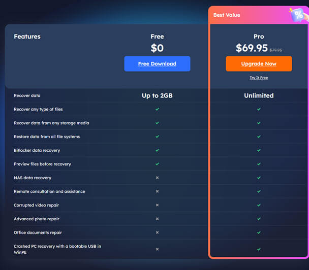Image resolution: width=309 pixels, height=270 pixels.
Task: Click Free cross icon for Corrupted video repair
Action: point(157,205)
